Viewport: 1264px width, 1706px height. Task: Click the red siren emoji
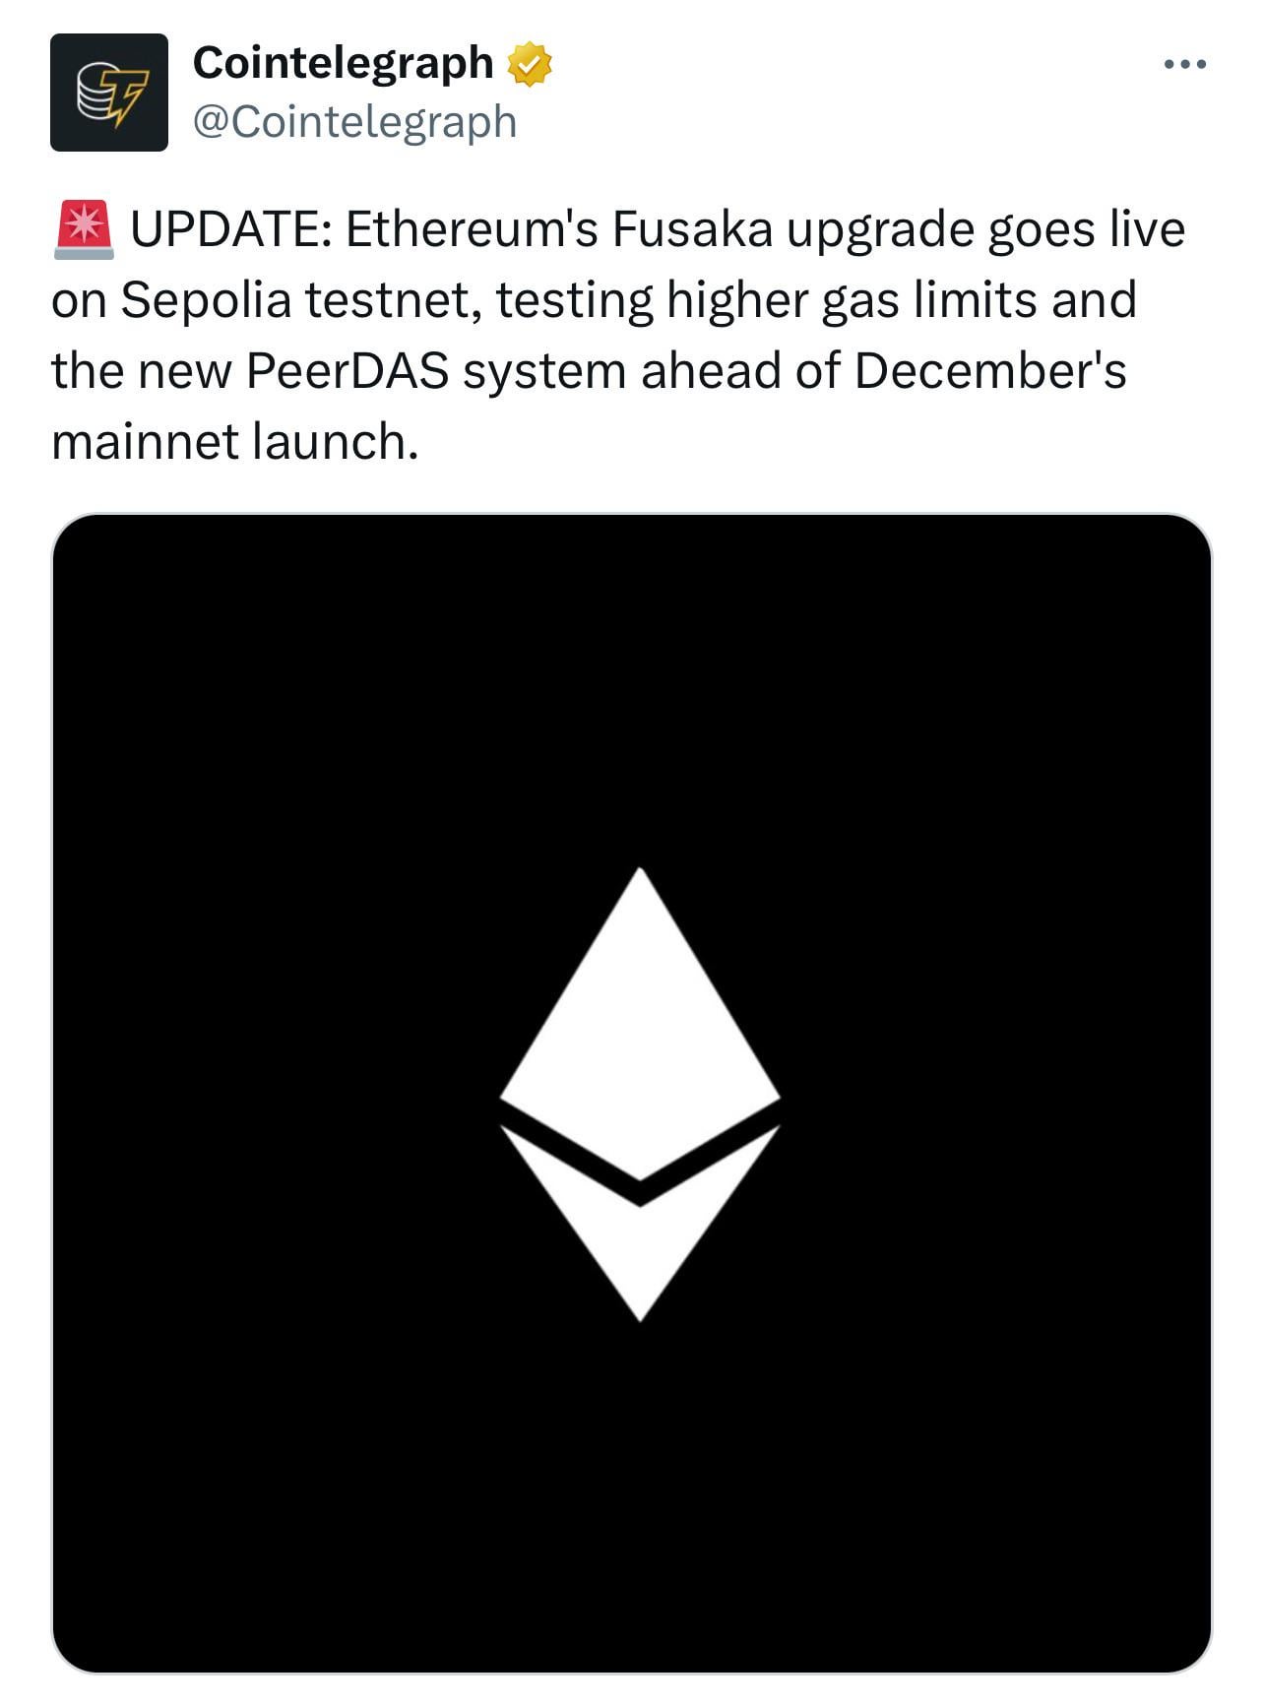(85, 229)
